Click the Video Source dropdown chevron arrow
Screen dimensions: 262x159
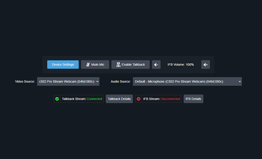[97, 81]
